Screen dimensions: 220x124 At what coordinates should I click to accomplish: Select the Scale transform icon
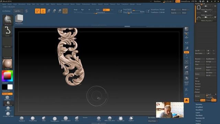(54, 11)
